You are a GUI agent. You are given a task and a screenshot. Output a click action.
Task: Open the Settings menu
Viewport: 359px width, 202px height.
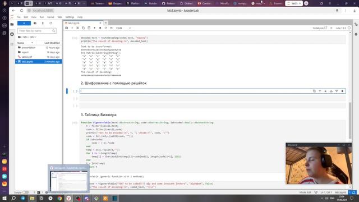[x=70, y=17]
